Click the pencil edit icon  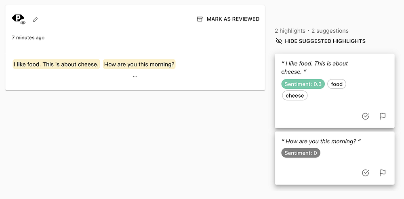tap(36, 19)
